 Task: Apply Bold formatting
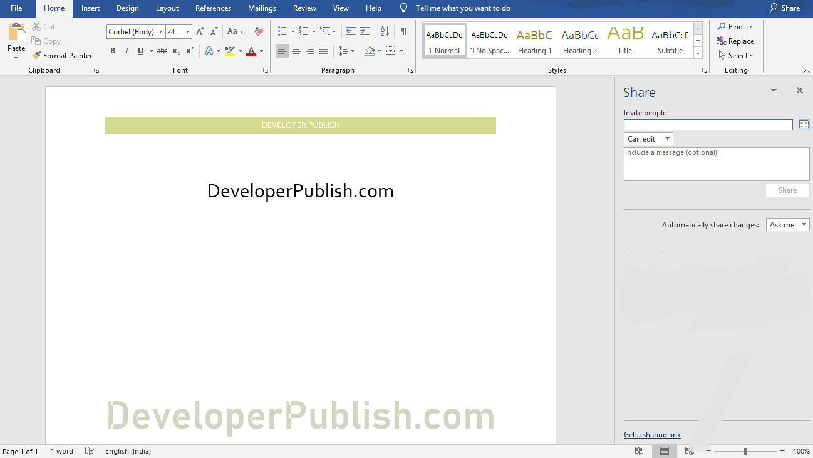click(x=113, y=51)
